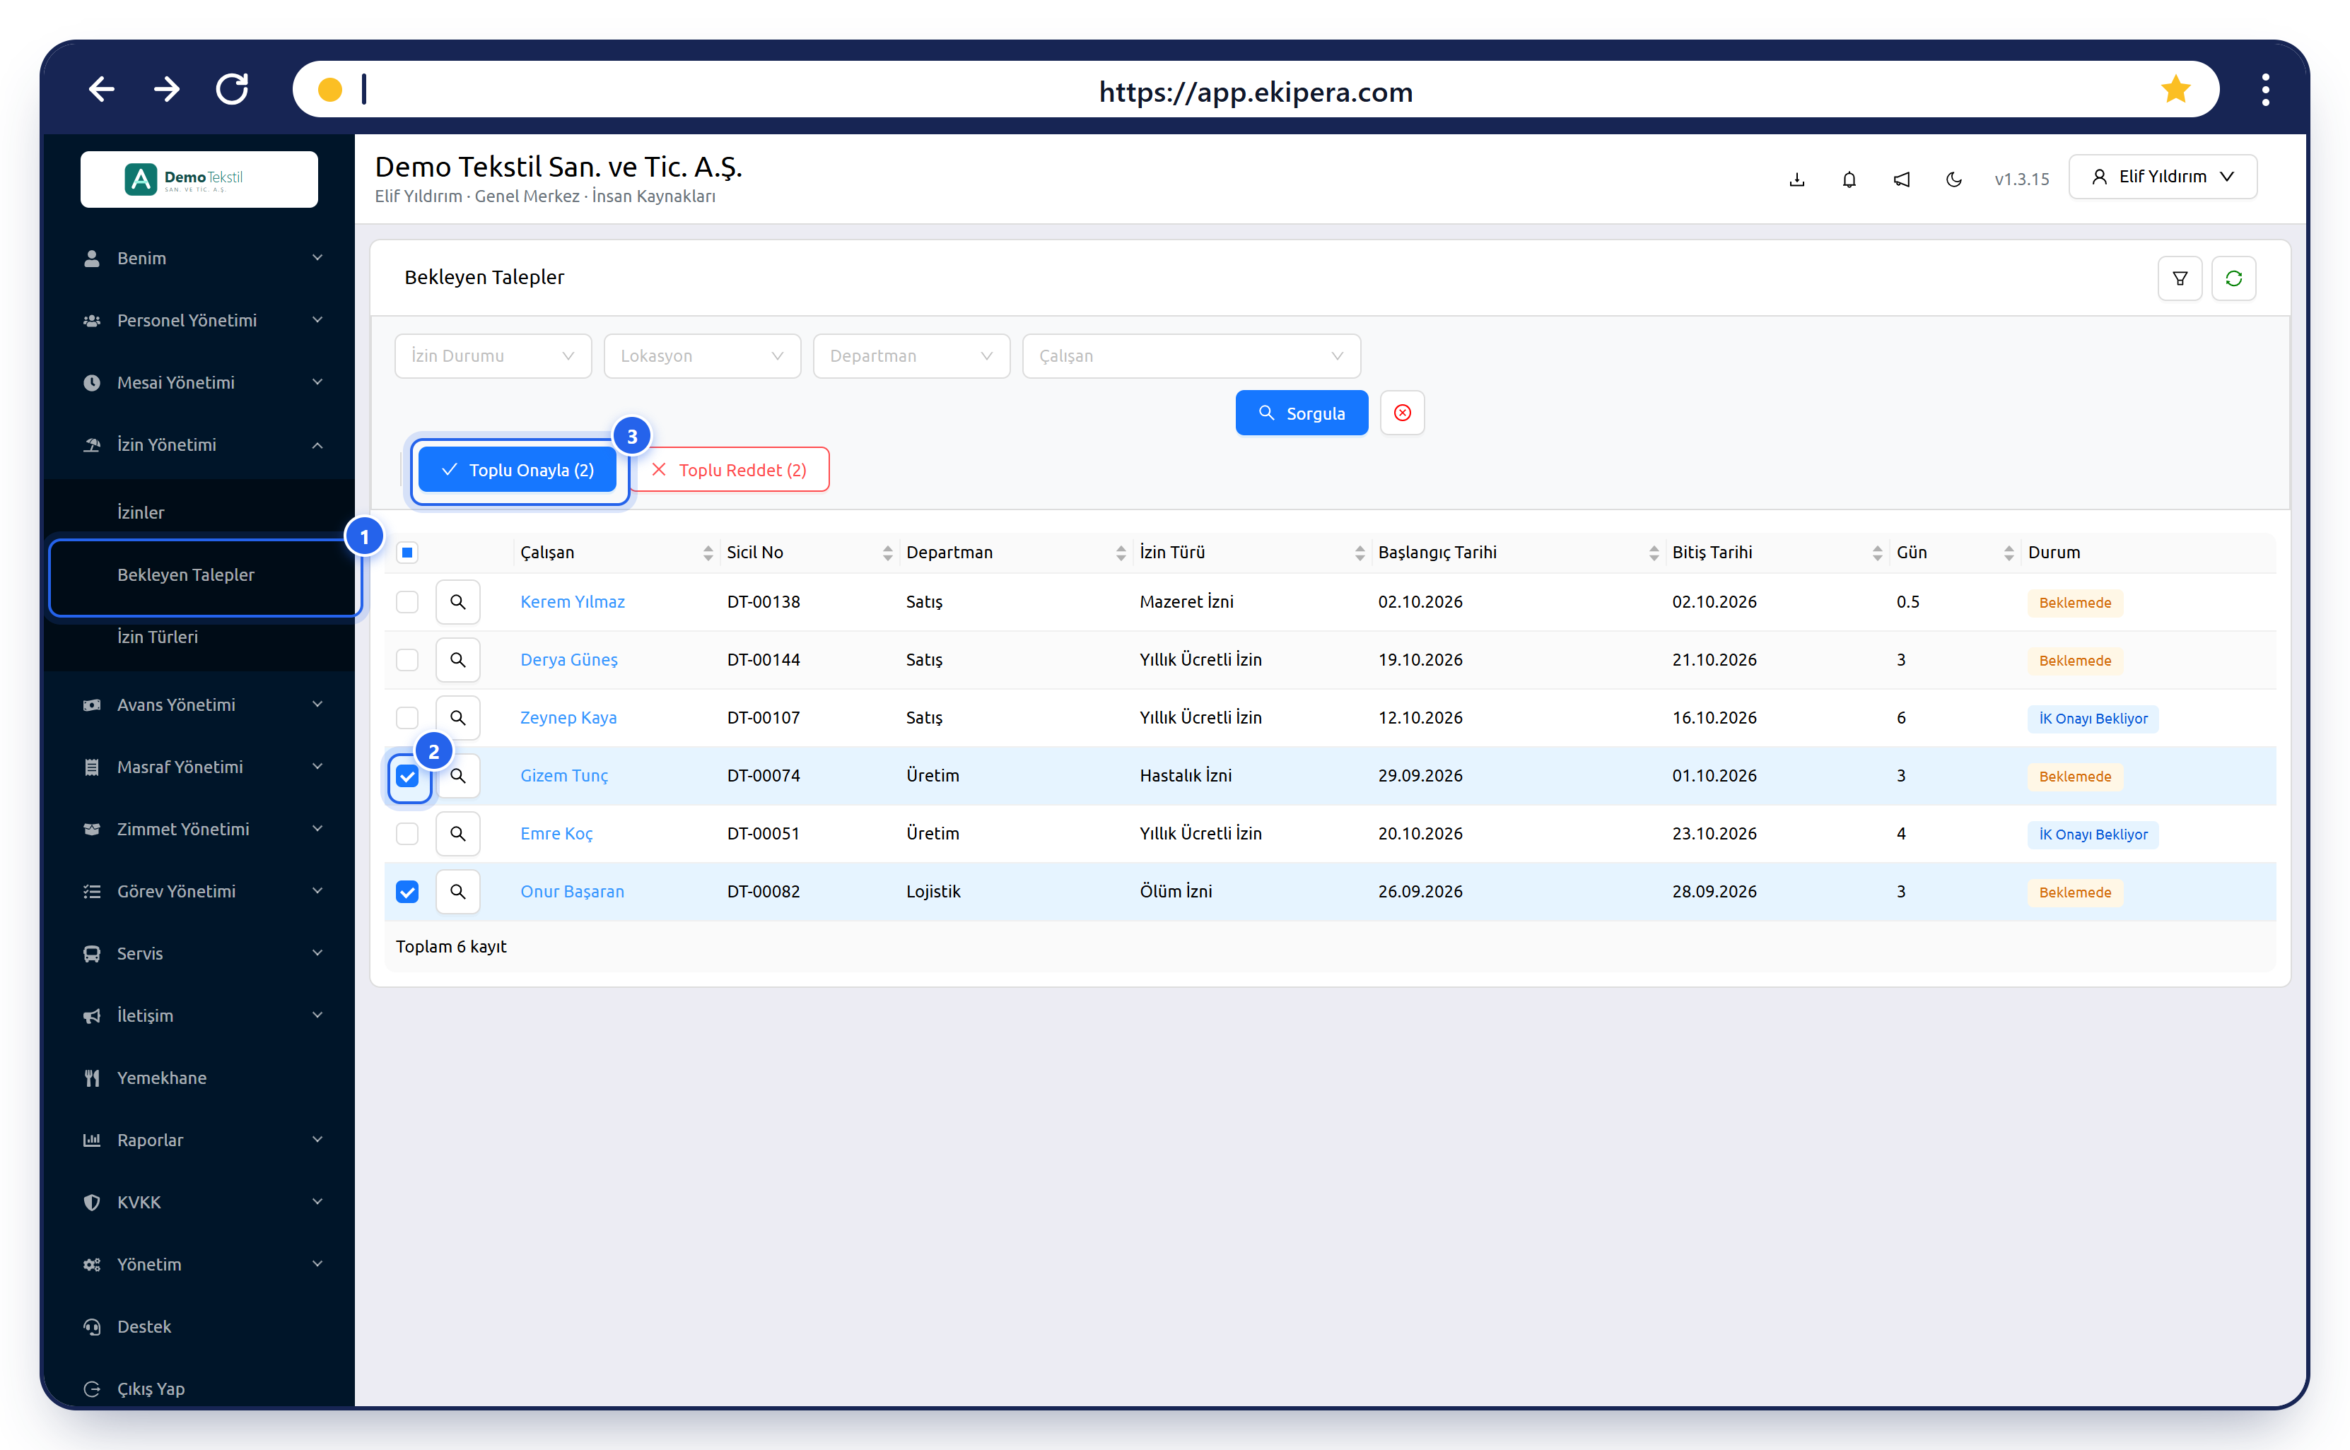Viewport: 2350px width, 1450px height.
Task: Click the download icon in header
Action: (1796, 179)
